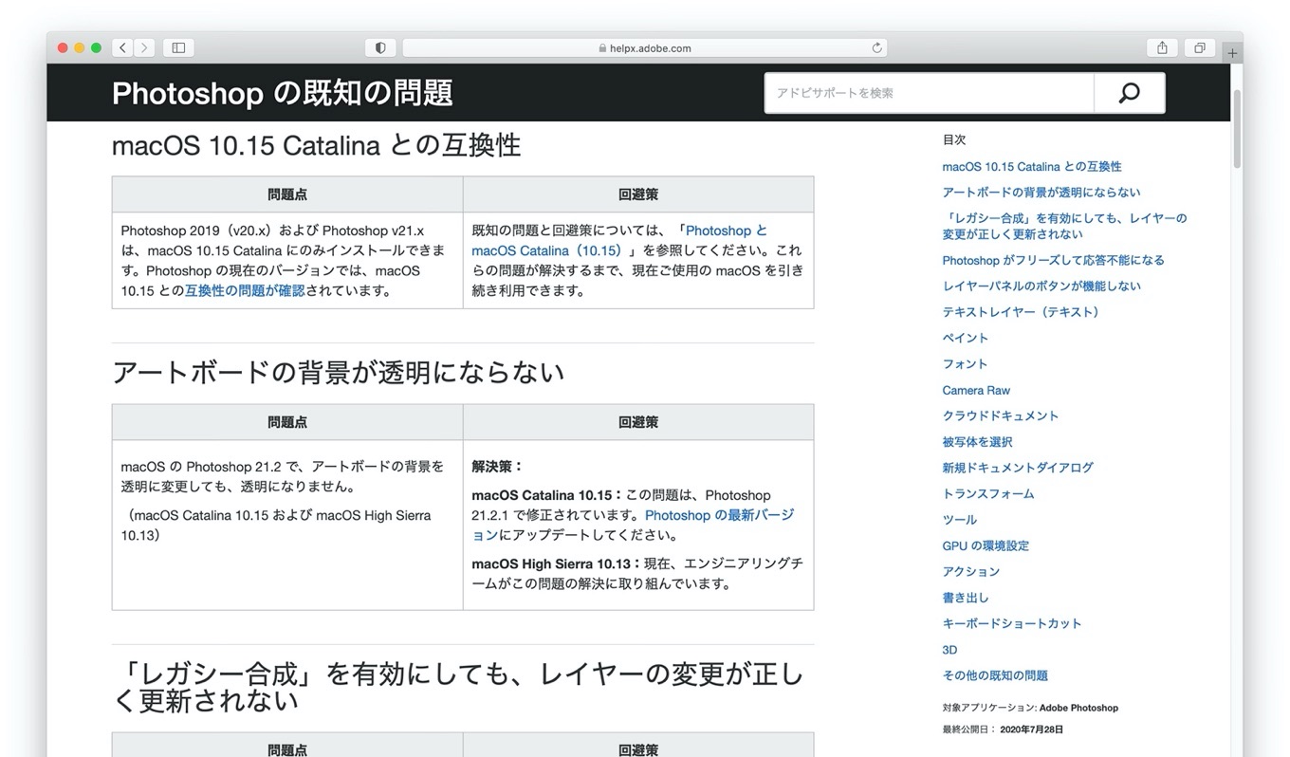Image resolution: width=1290 pixels, height=757 pixels.
Task: Jump to「レガシー合成」を有効にしても contents entry
Action: click(1064, 226)
